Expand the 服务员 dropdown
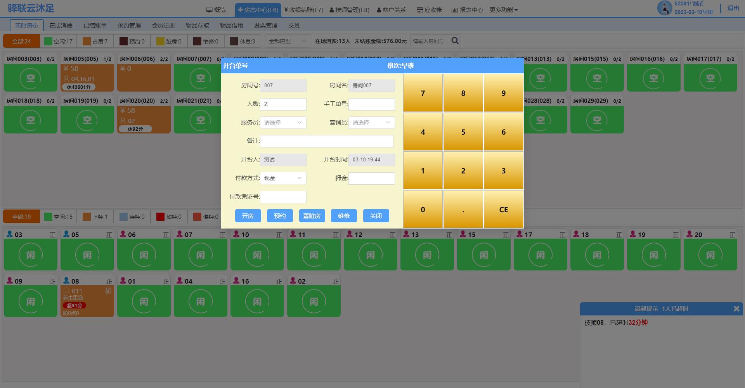Screen dimensions: 745x388 coord(283,123)
